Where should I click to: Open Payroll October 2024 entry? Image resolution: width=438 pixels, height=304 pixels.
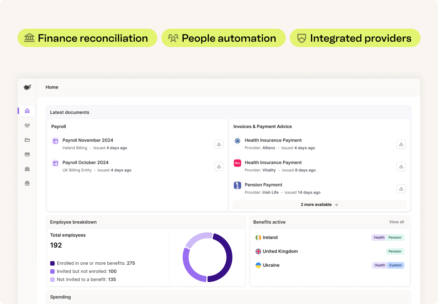click(x=137, y=166)
